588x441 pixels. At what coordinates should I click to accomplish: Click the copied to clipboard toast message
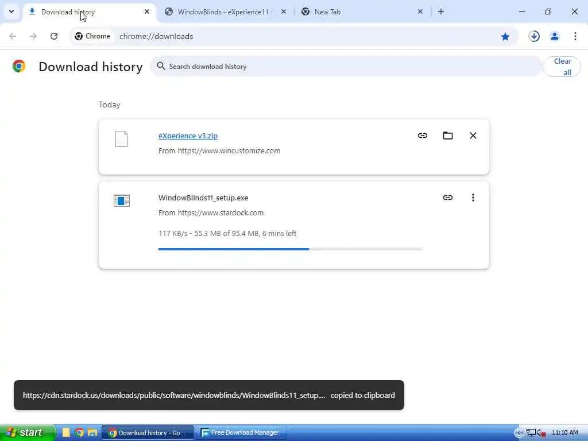tap(209, 395)
